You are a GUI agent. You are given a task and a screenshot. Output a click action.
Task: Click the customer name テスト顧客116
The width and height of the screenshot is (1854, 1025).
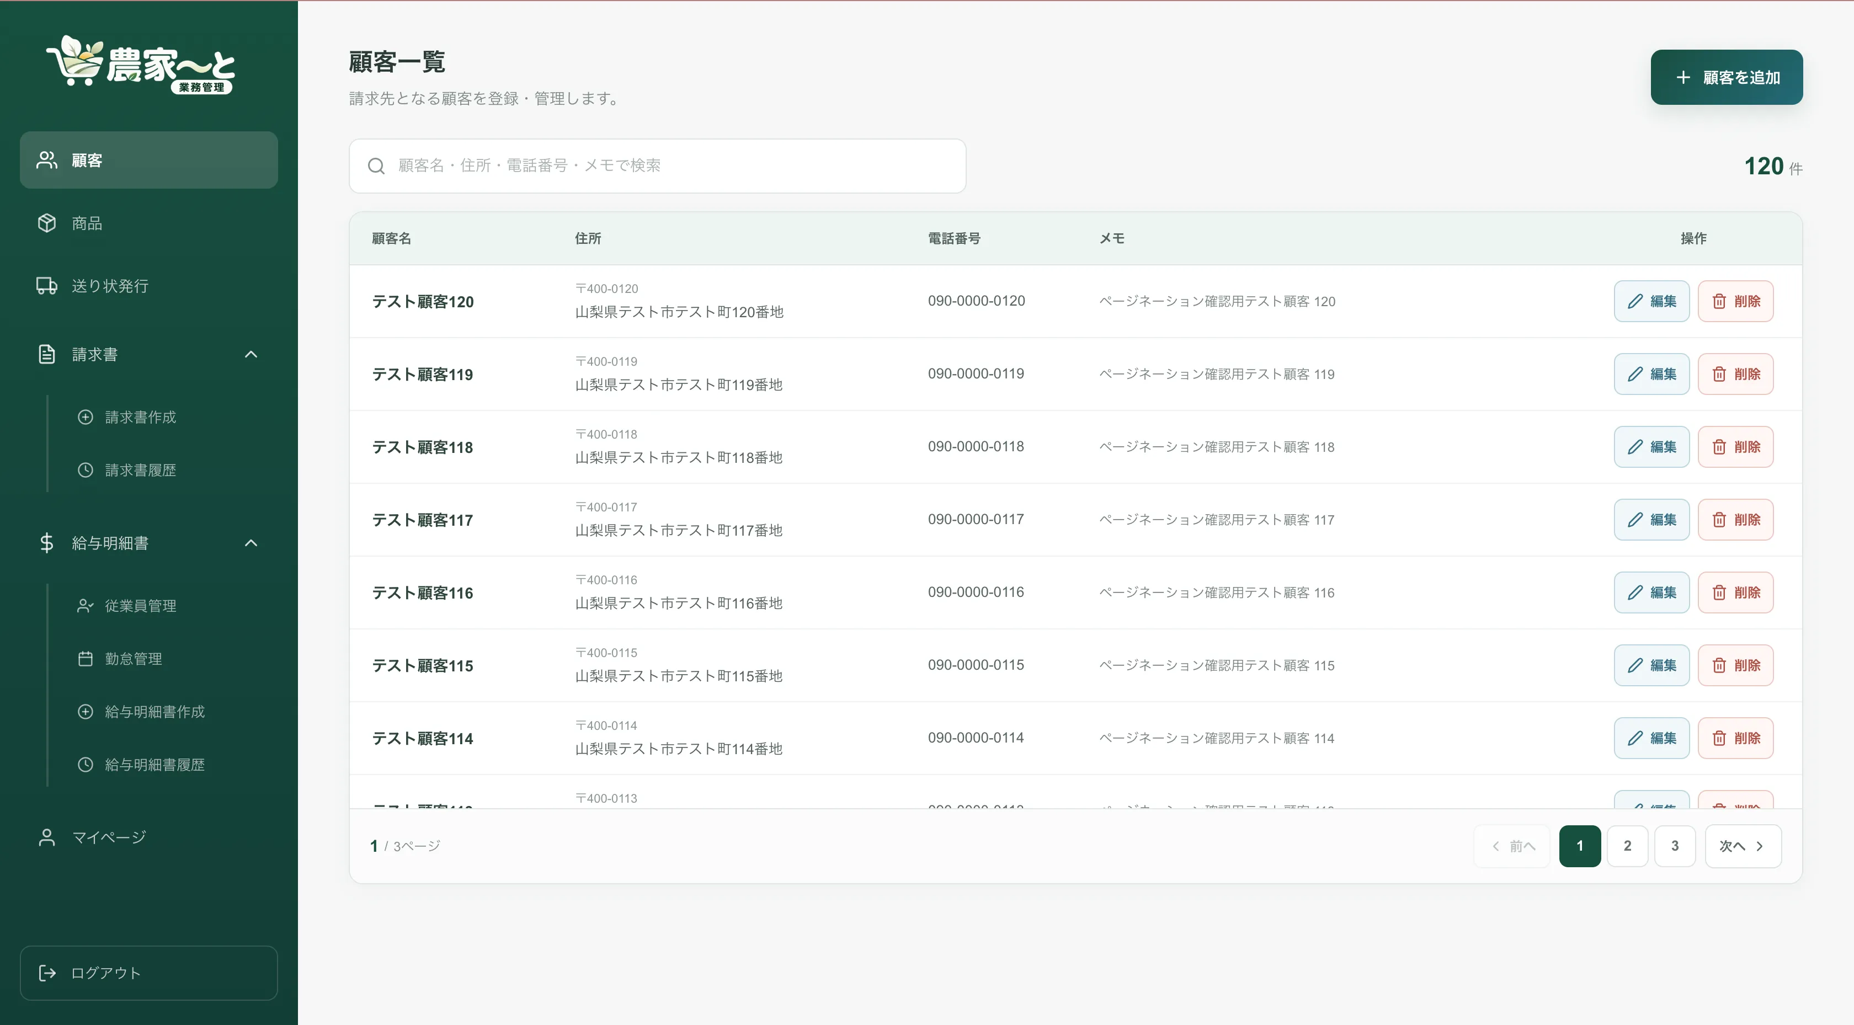(423, 592)
